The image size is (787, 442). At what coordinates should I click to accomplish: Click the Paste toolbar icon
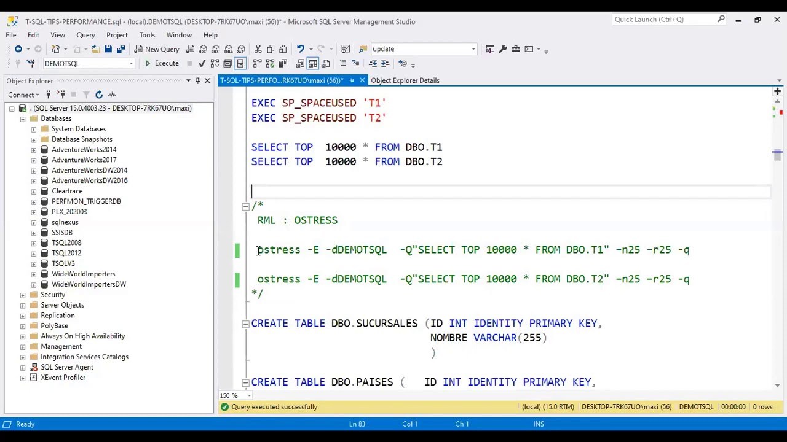click(283, 48)
